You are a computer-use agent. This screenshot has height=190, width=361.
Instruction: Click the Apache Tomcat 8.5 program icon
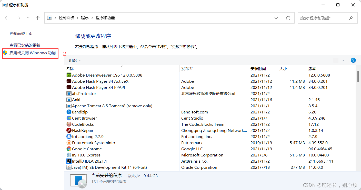[69, 106]
